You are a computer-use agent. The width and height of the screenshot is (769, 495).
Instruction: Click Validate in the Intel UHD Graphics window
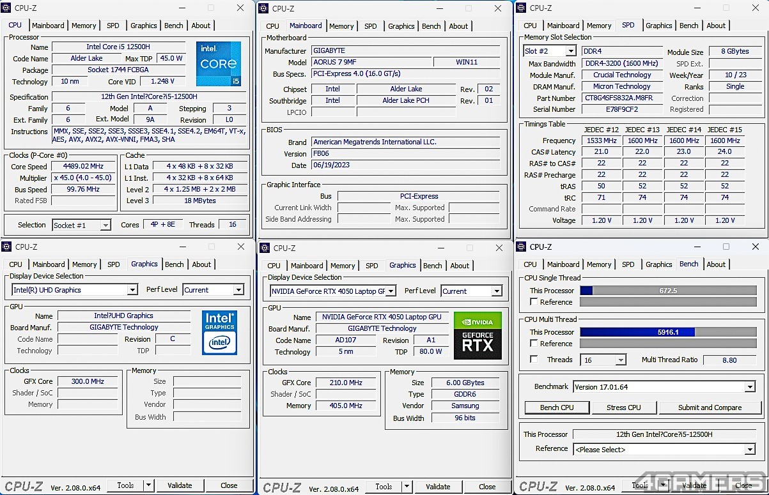pos(180,485)
